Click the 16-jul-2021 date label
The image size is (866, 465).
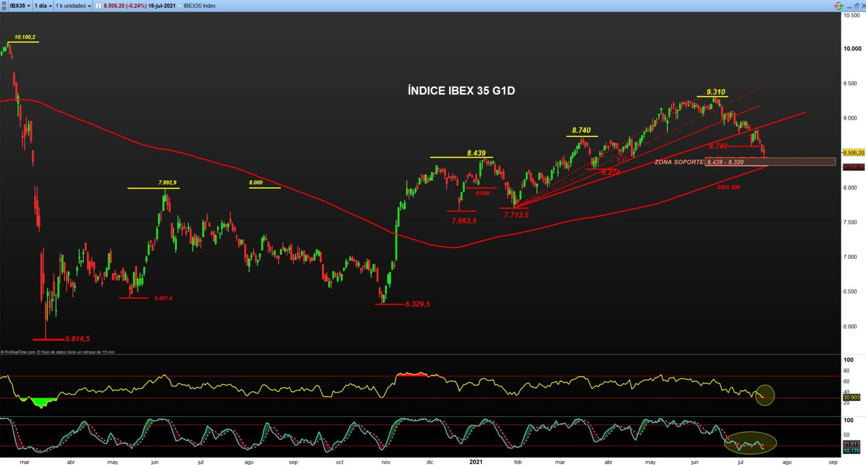coord(162,6)
